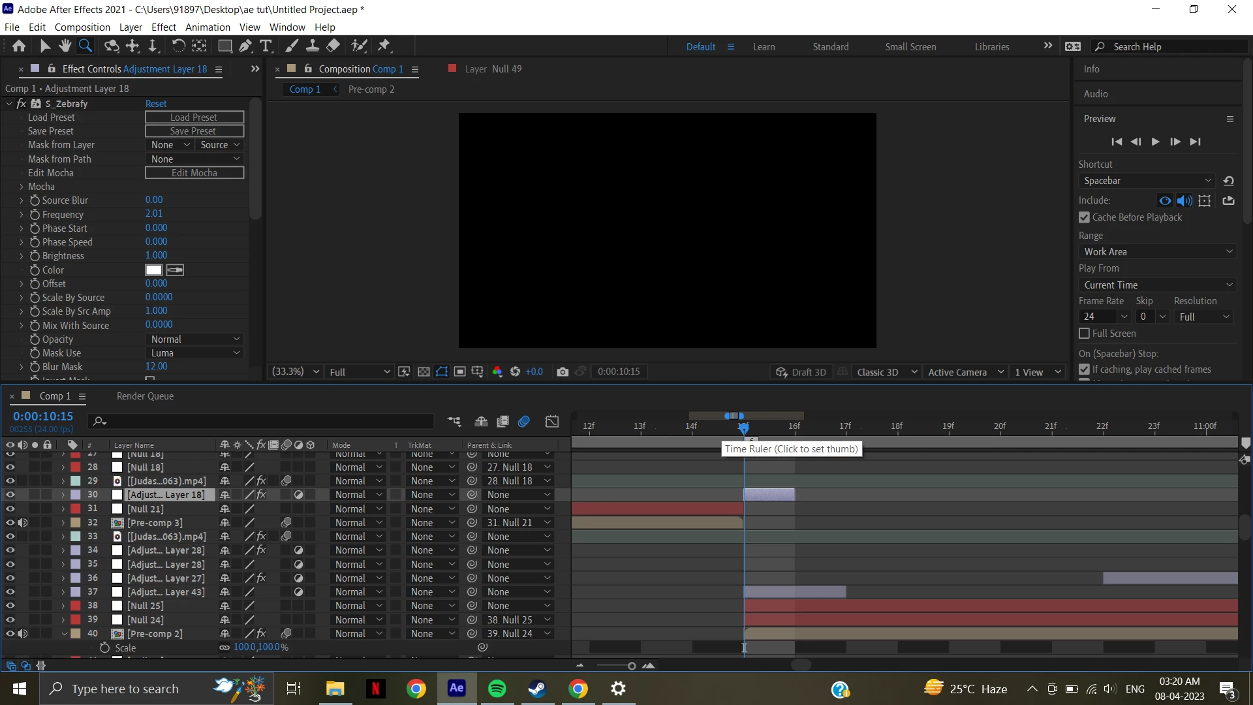Open the Range Work Area dropdown

tap(1156, 251)
